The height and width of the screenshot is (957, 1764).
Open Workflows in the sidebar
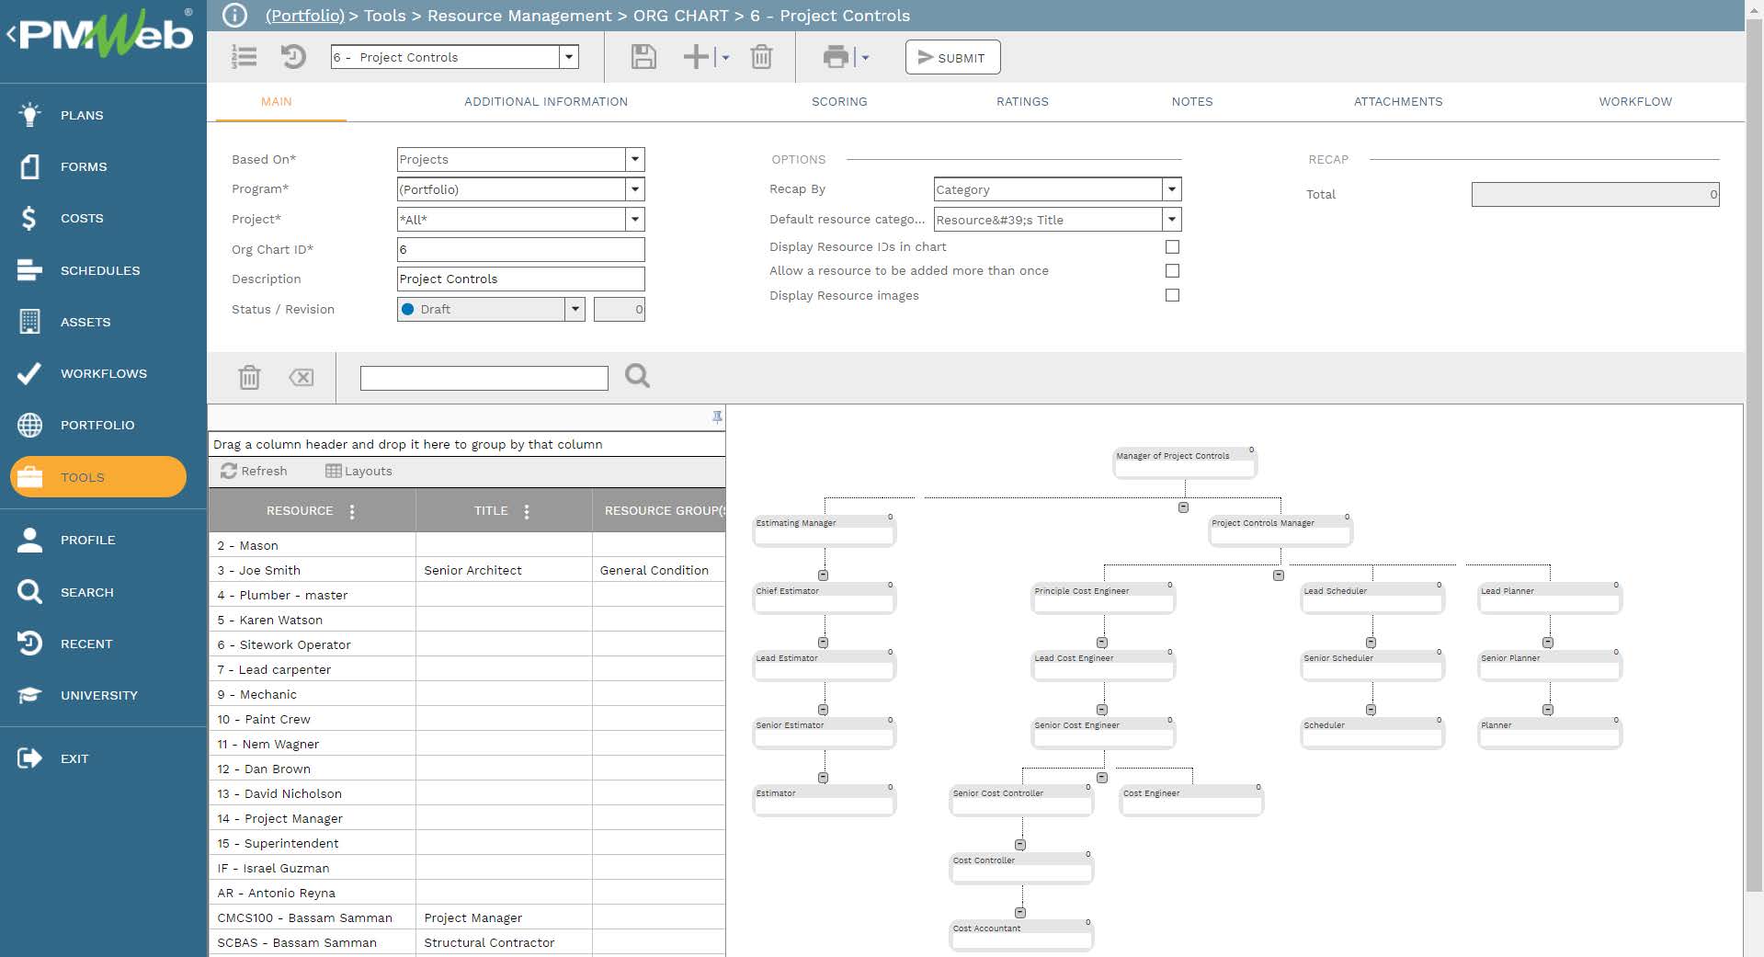point(103,373)
